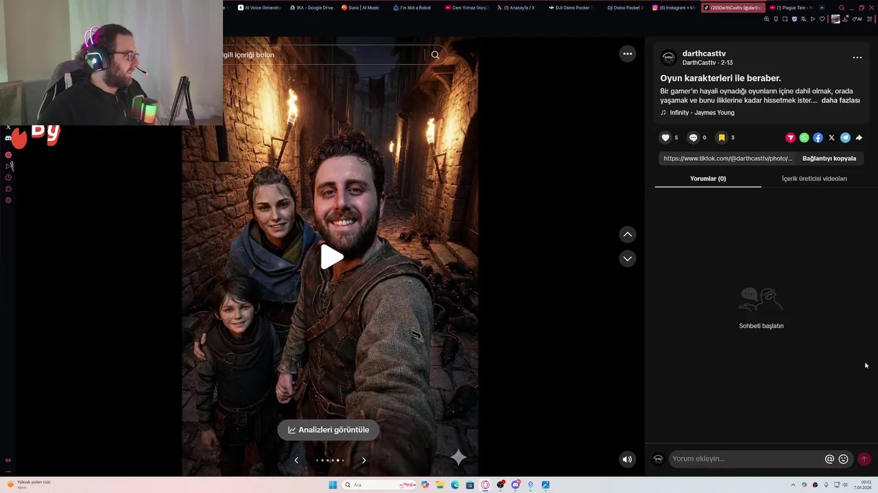Switch to İçerik üreticisi videoları tab
Image resolution: width=878 pixels, height=493 pixels.
point(814,179)
